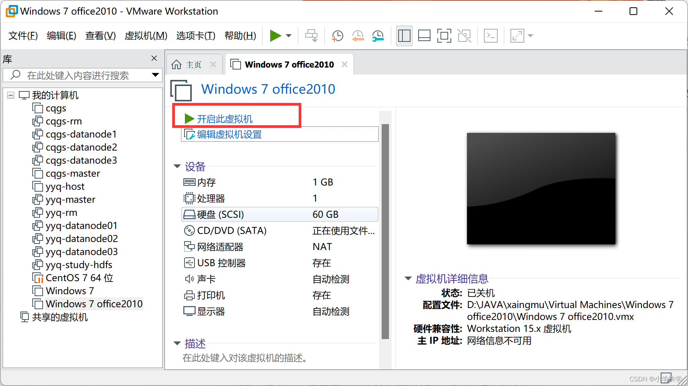Click the stretch guest display icon
This screenshot has width=688, height=386.
click(517, 35)
